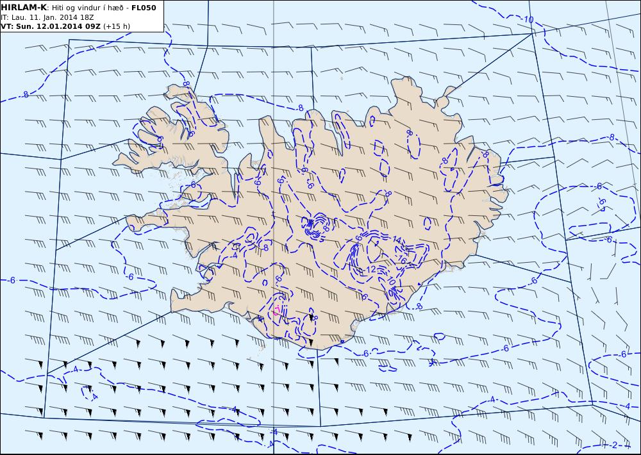The image size is (641, 455).
Task: Click the '(+15 h)' forecast offset text
Action: 117,26
